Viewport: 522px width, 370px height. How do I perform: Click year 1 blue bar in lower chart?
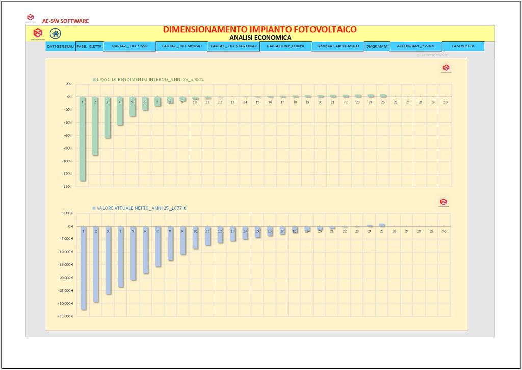(83, 268)
